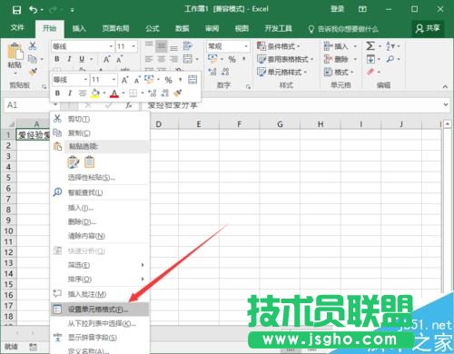Viewport: 454px width, 354px height.
Task: Click the Find and Select magnifier icon
Action: [x=390, y=59]
